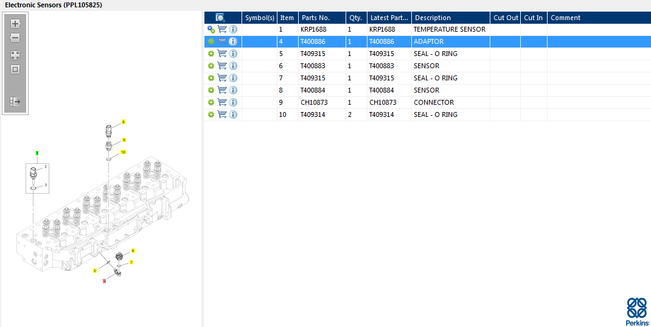Sort by Item column header
Screen dimensions: 651x327
[287, 18]
